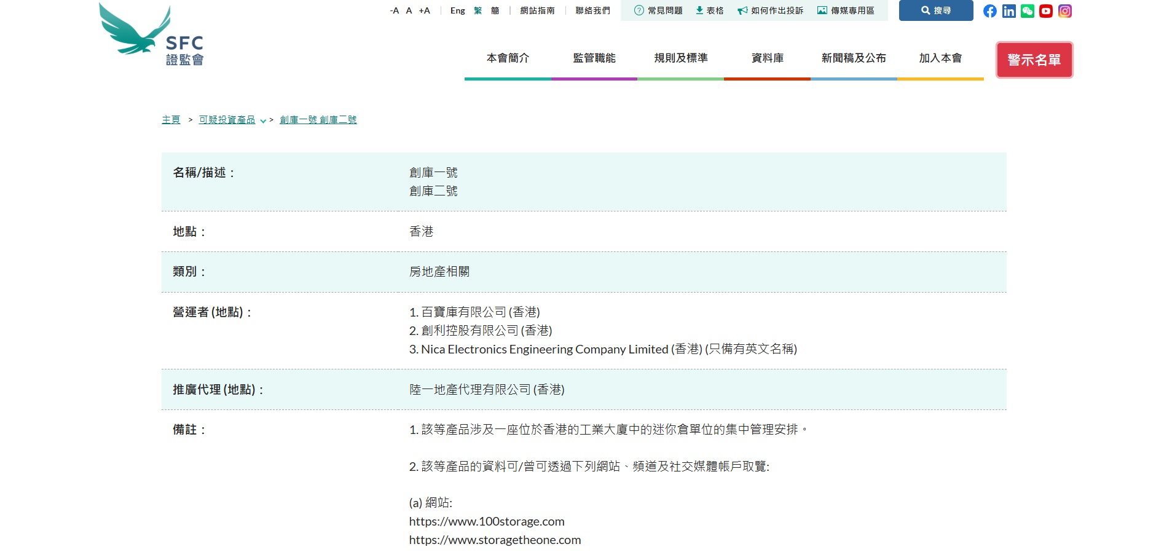Screen dimensions: 1164x560
Task: Switch language to Eng
Action: (457, 10)
